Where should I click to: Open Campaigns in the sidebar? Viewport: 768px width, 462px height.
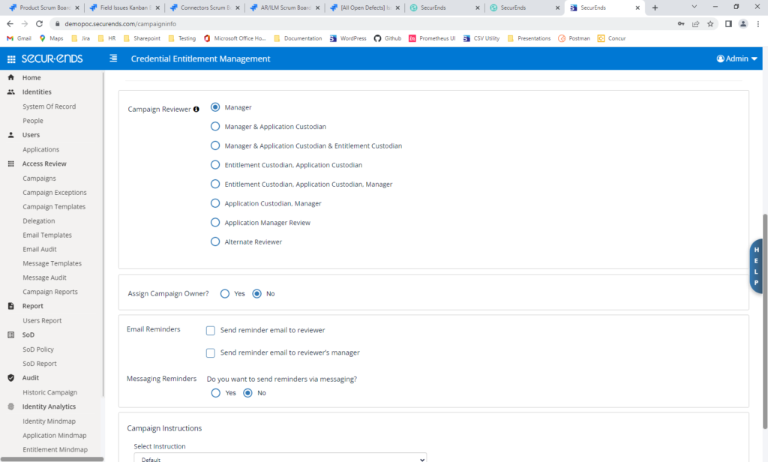click(x=39, y=178)
